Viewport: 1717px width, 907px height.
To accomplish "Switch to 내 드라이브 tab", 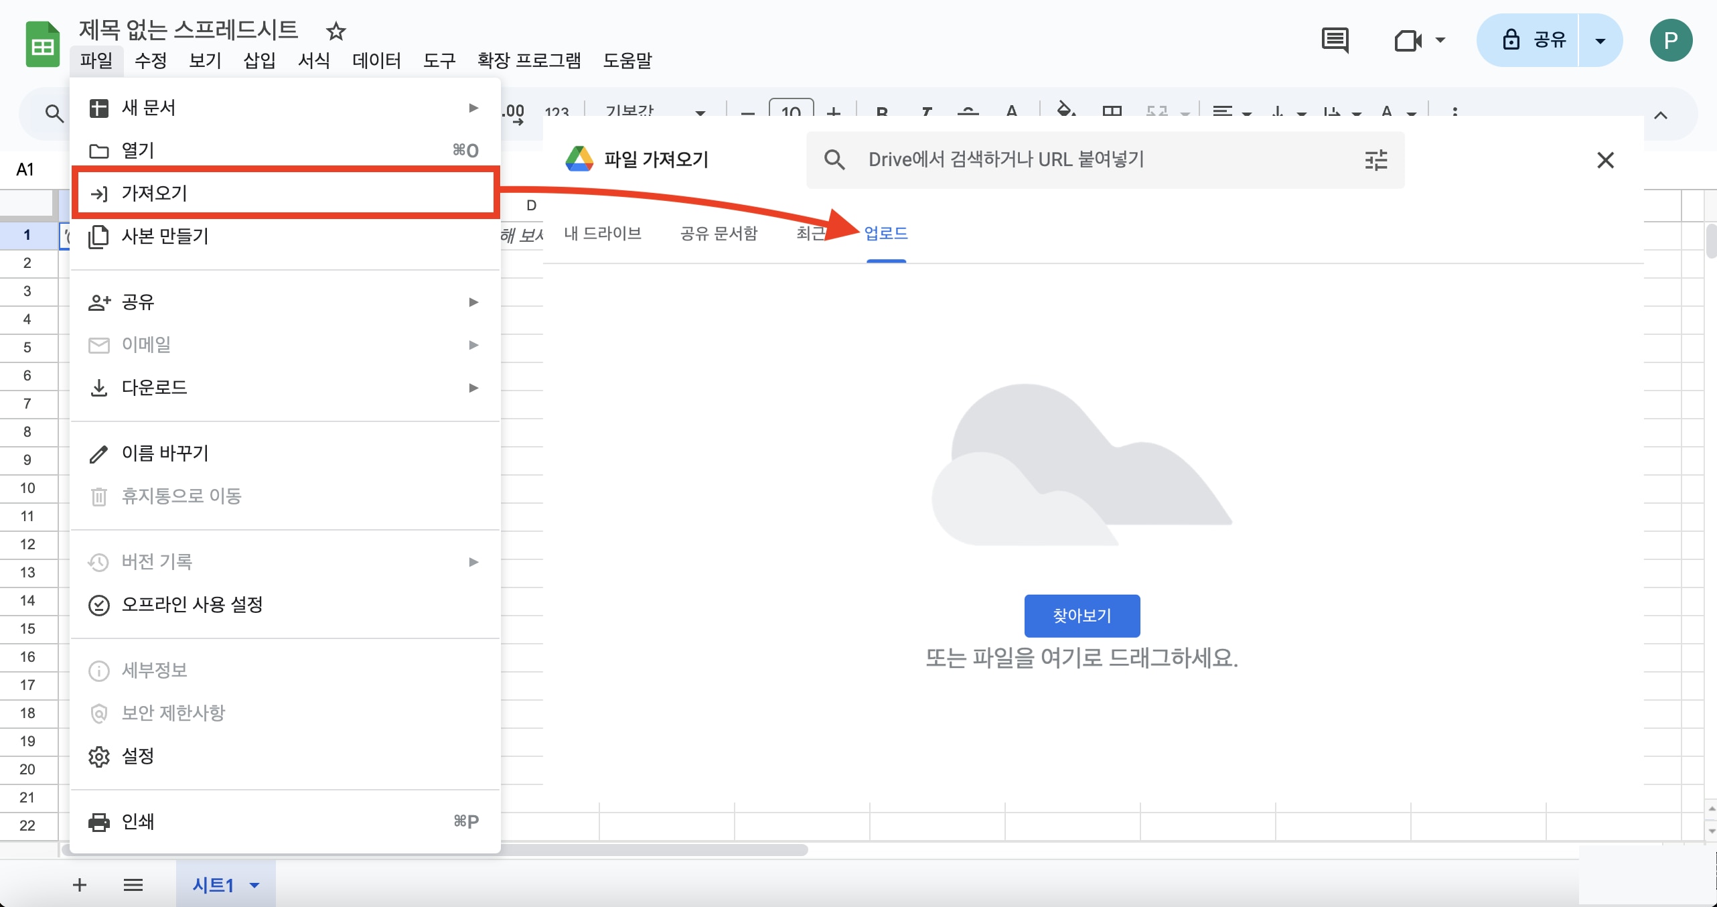I will click(603, 233).
